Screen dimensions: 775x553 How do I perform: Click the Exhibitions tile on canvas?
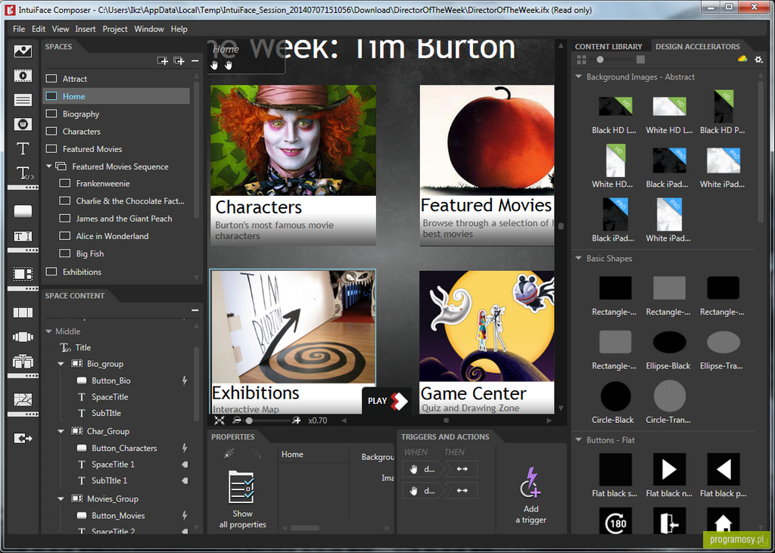click(293, 341)
